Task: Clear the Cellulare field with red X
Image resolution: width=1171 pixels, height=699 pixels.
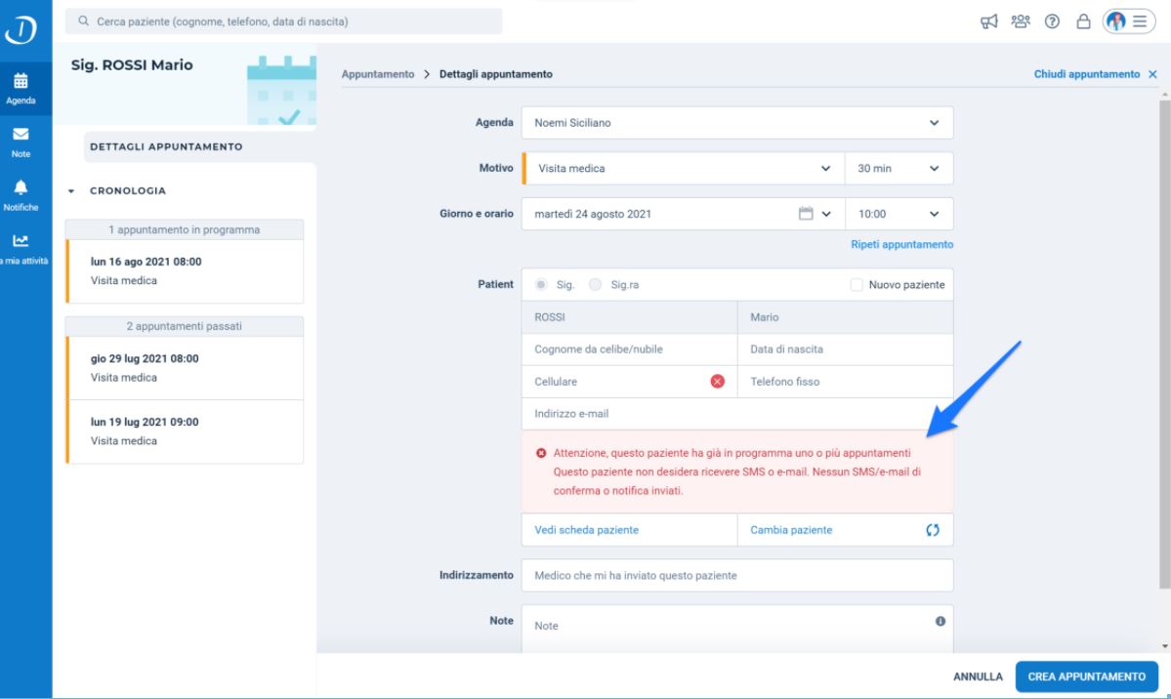Action: point(717,382)
